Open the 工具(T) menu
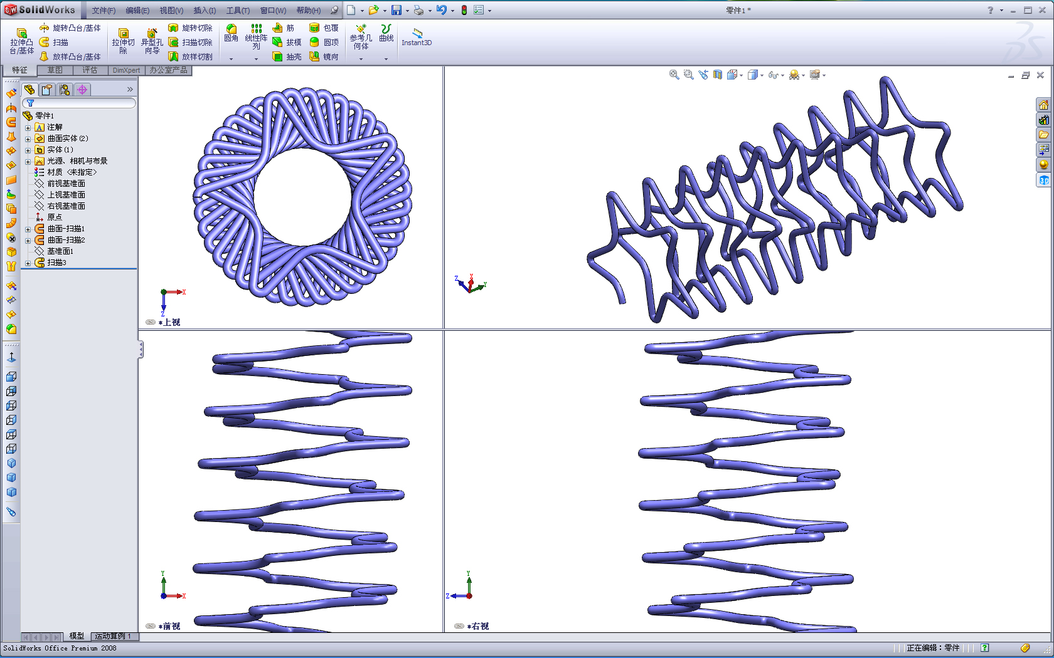The width and height of the screenshot is (1054, 658). pos(238,11)
